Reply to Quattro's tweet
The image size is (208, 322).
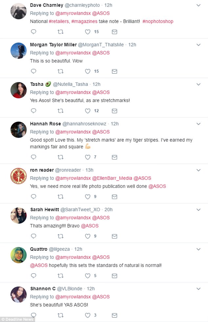(33, 276)
